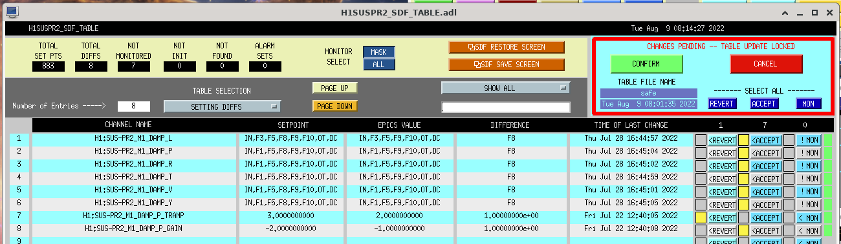This screenshot has height=244, width=841.
Task: Revert the DAMP_P_TRAMP row
Action: click(722, 218)
